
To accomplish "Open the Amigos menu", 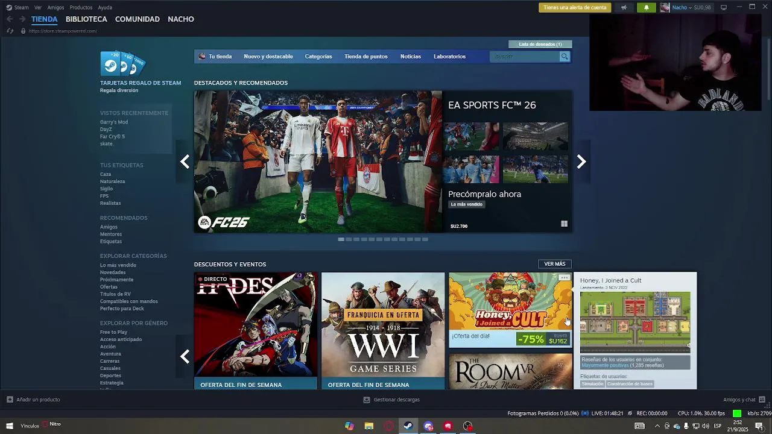I will point(55,7).
